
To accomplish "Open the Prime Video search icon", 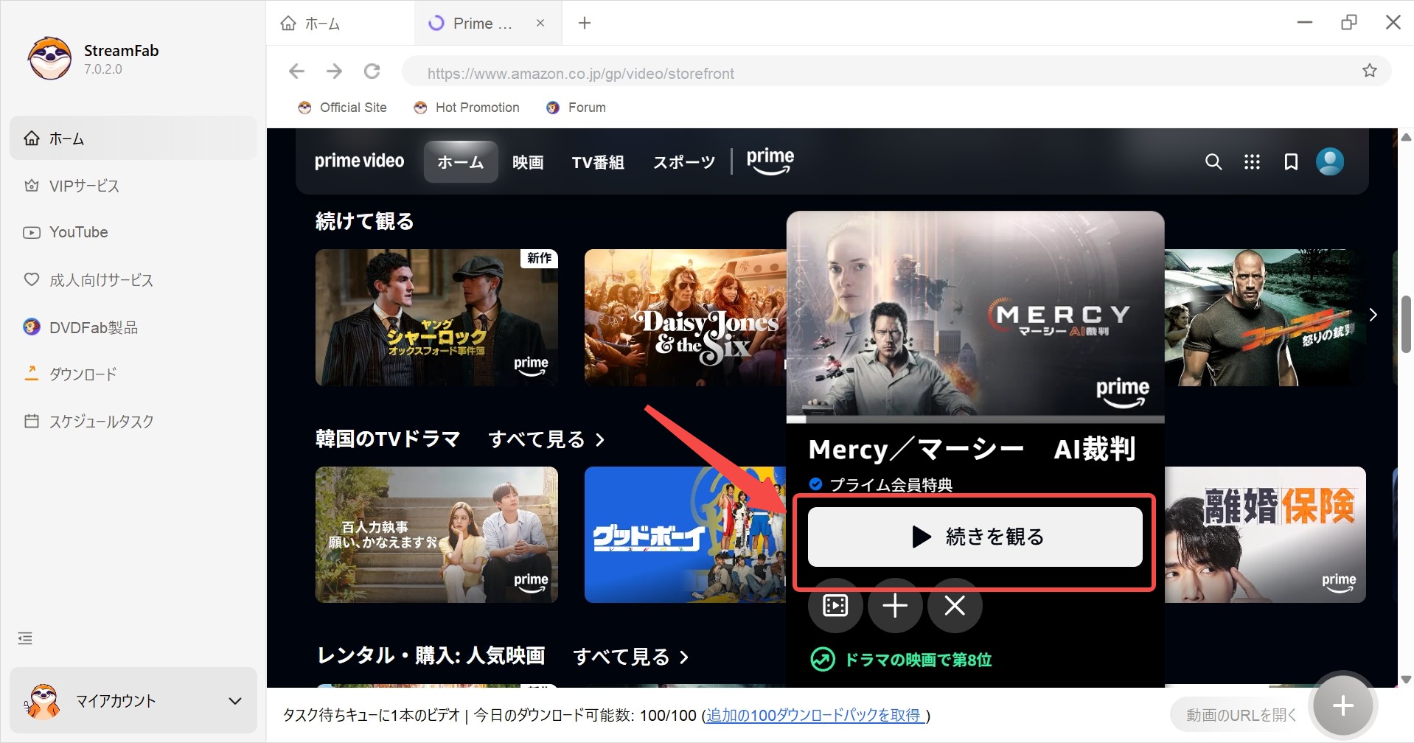I will [x=1213, y=161].
